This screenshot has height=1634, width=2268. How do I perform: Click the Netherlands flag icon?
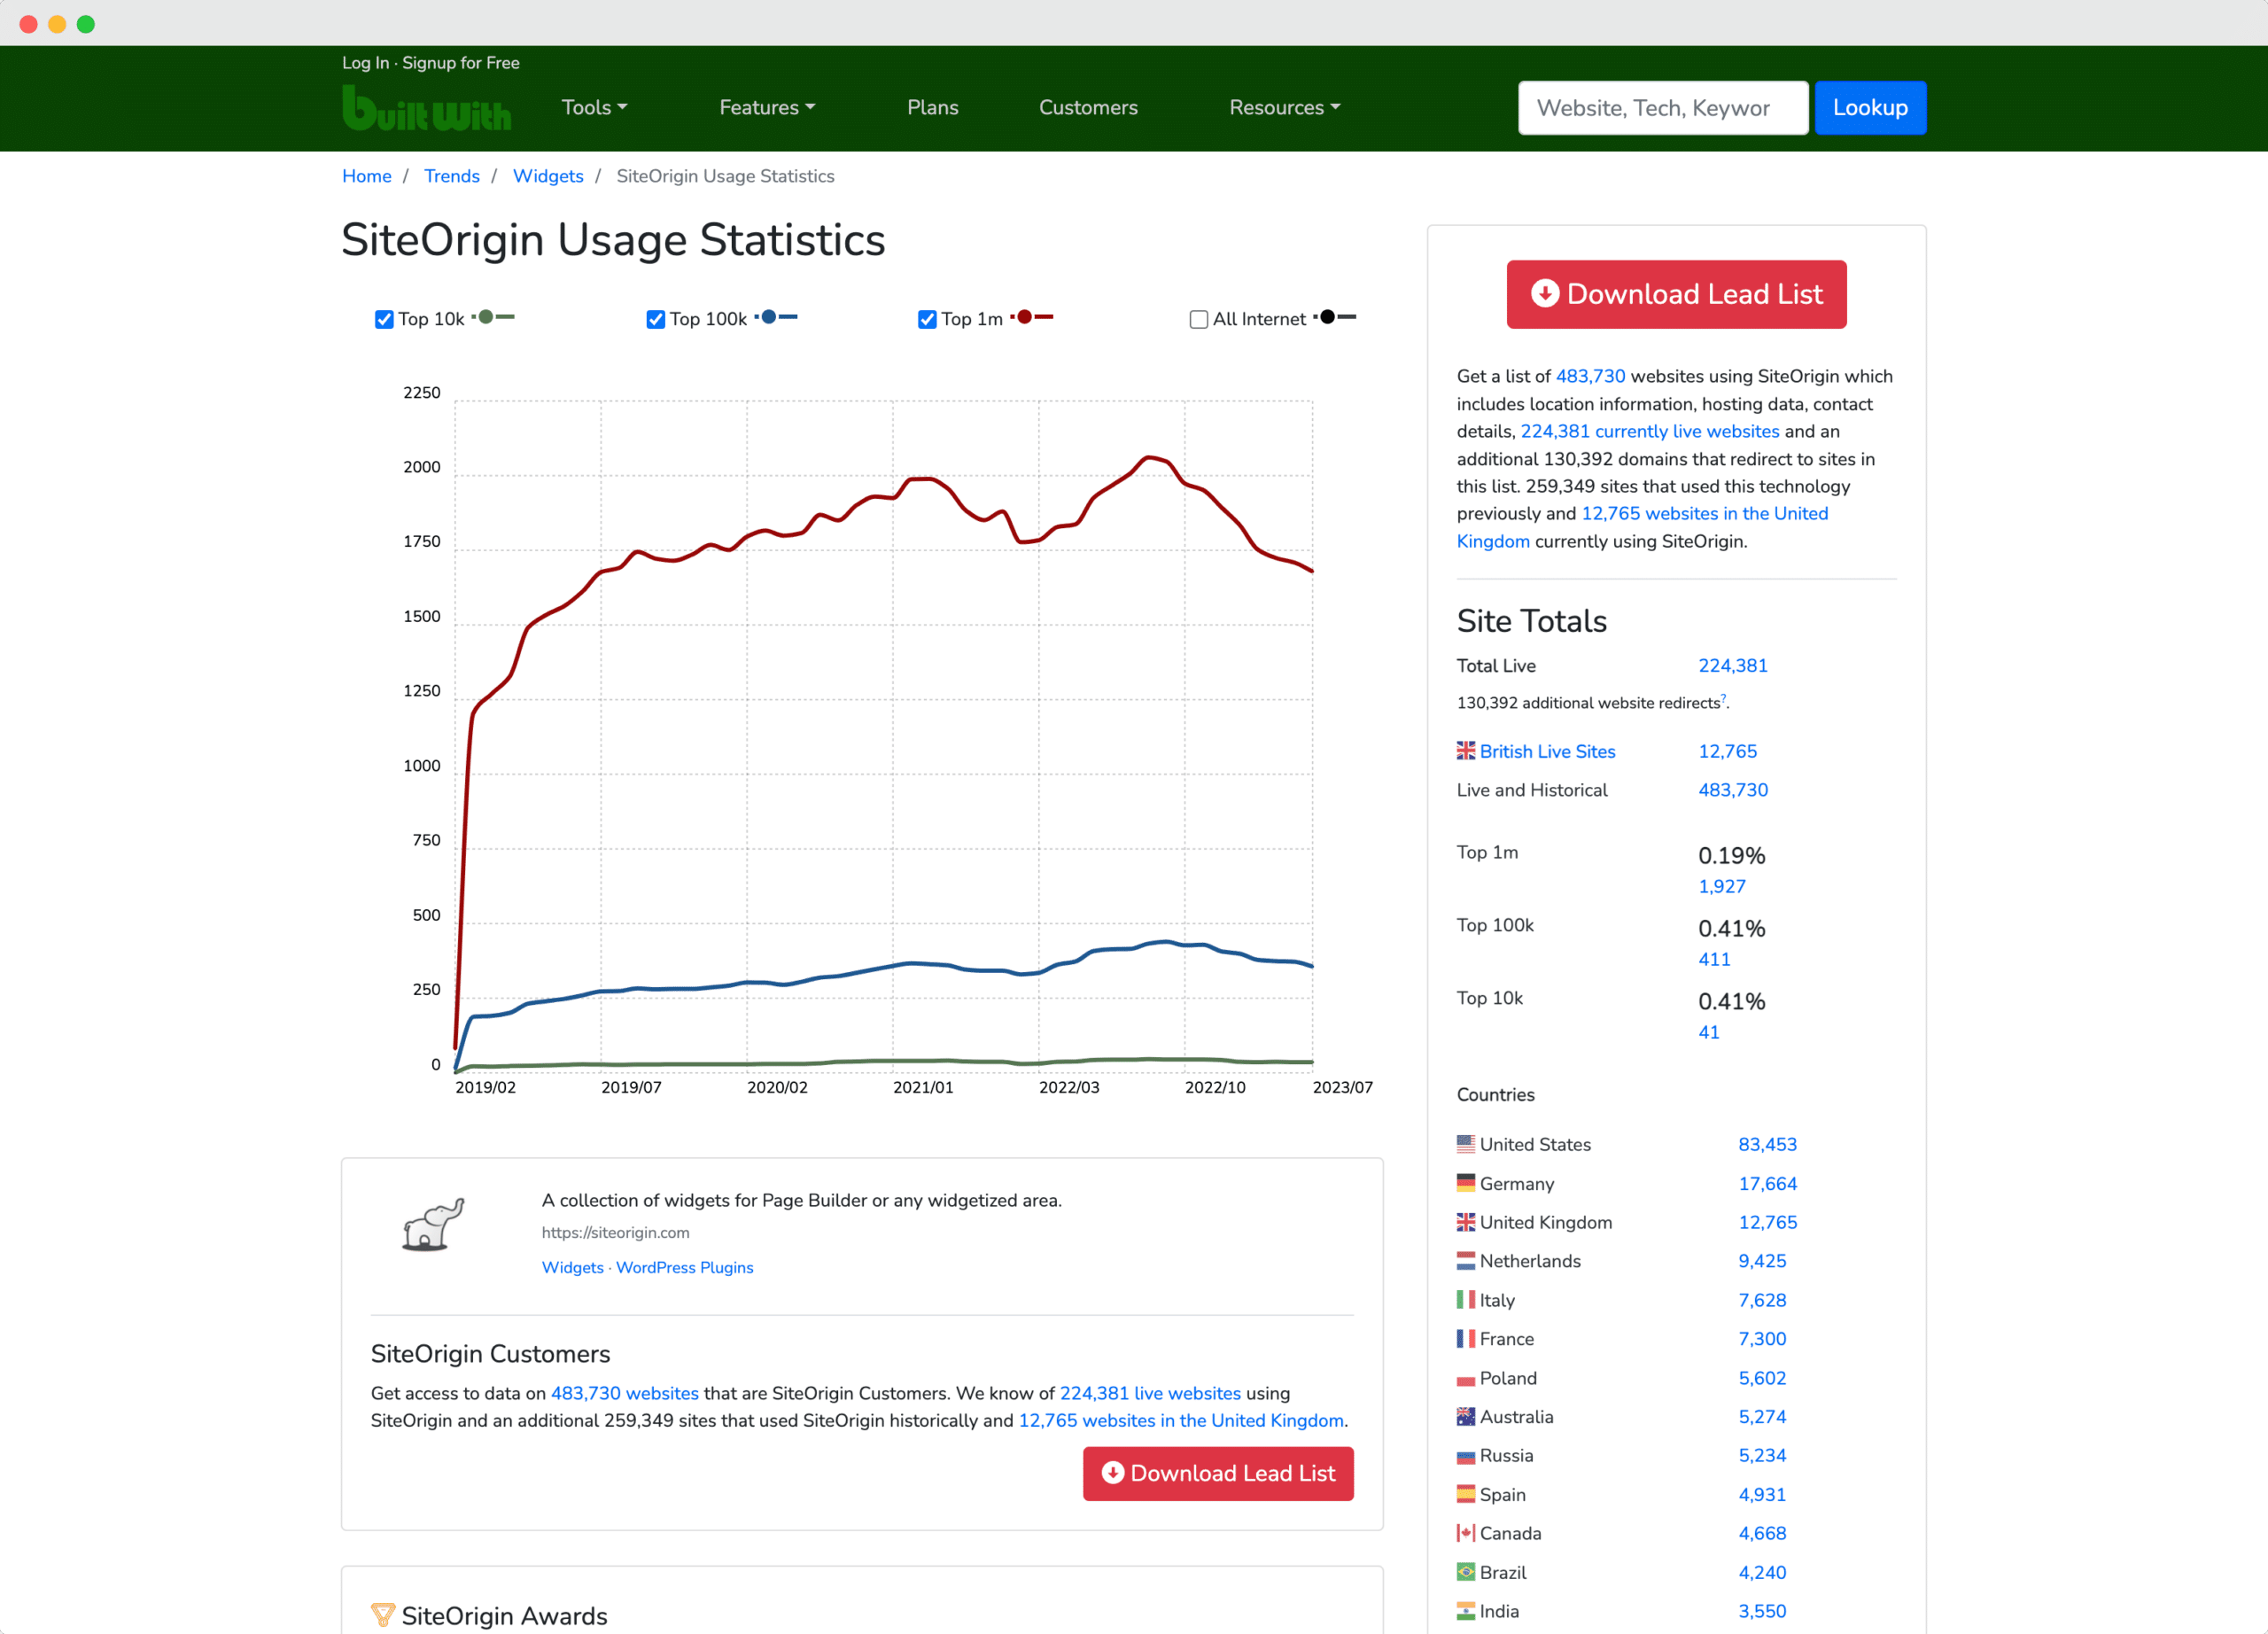(1465, 1260)
